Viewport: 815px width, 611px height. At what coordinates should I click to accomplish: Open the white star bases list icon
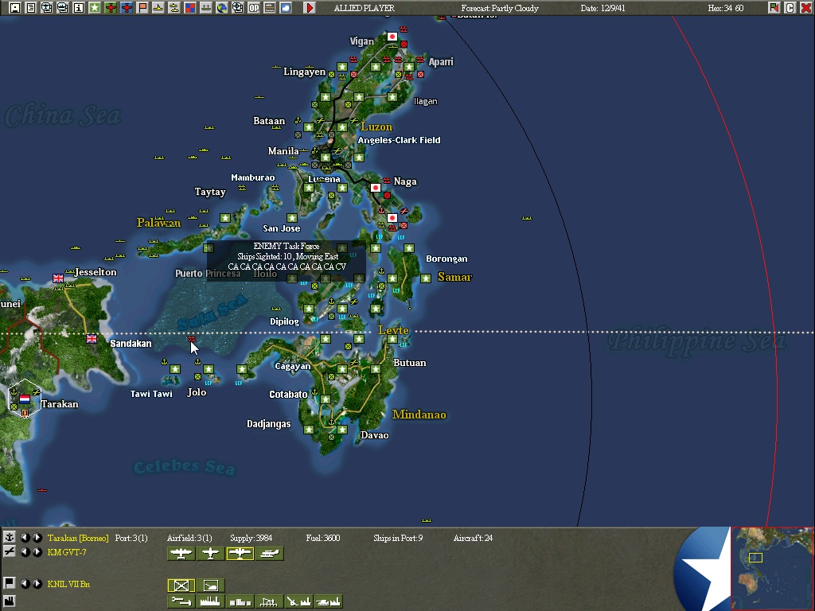point(95,8)
